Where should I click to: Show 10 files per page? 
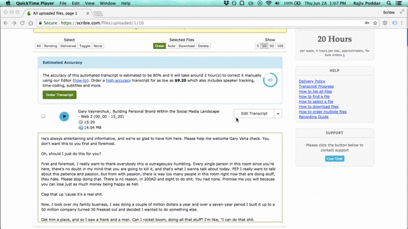264,46
